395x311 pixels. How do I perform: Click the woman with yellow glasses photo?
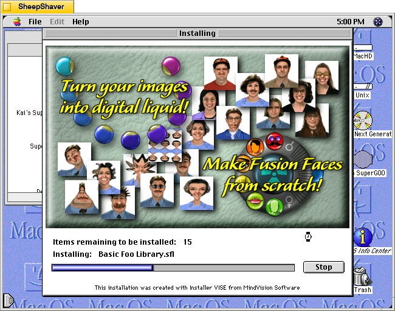click(321, 78)
